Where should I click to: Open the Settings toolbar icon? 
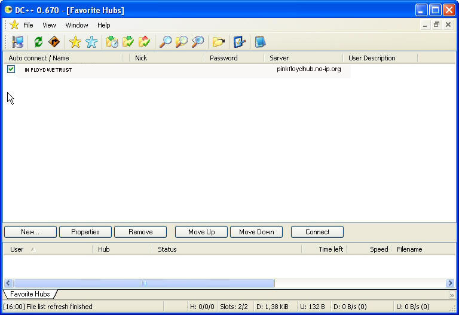[x=240, y=42]
